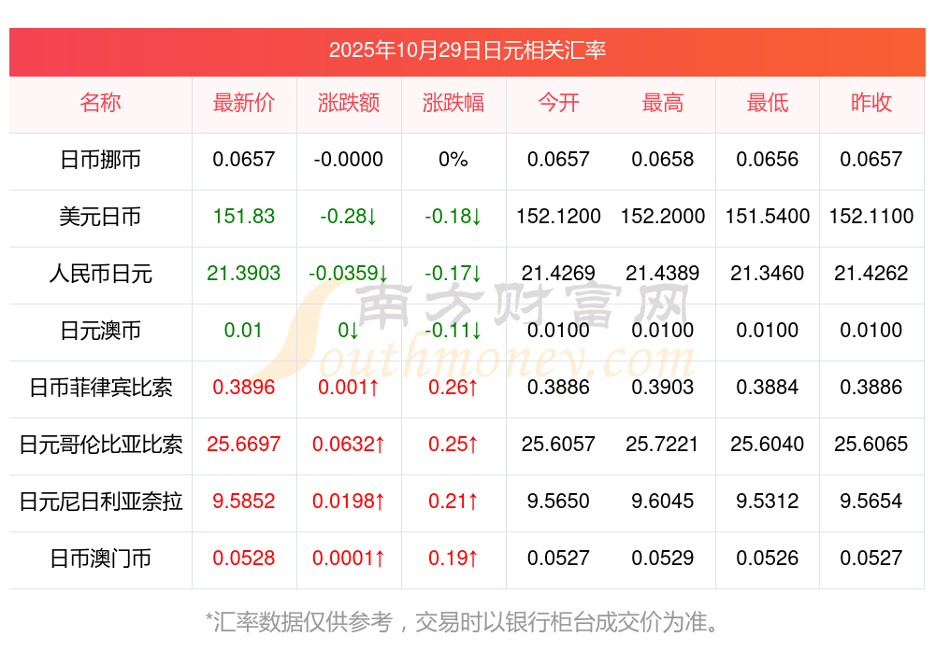935x651 pixels.
Task: Click the 日元哥伦比亚比索 row name
Action: click(x=100, y=445)
